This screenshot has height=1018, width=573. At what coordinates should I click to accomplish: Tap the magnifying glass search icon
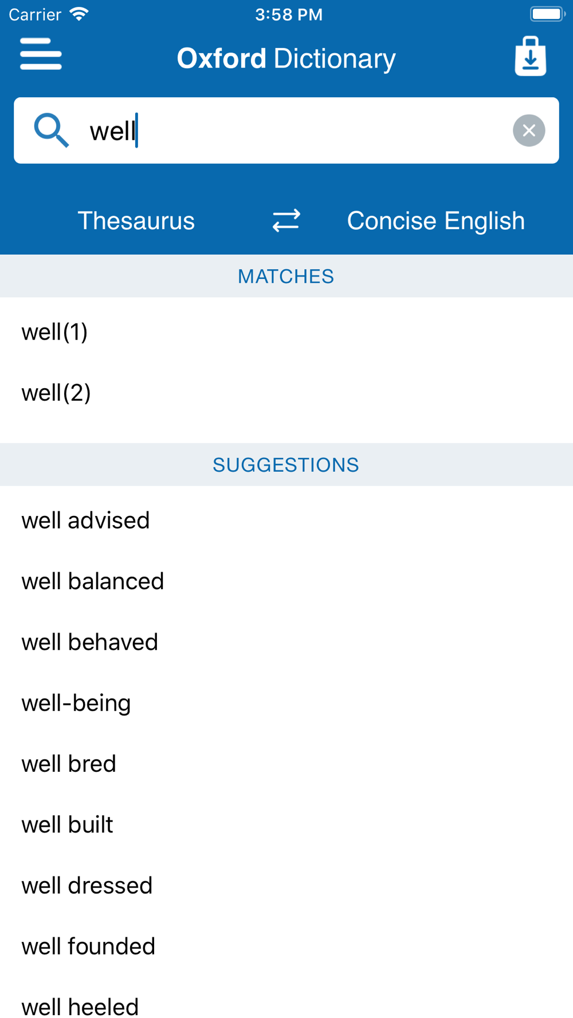pos(52,131)
